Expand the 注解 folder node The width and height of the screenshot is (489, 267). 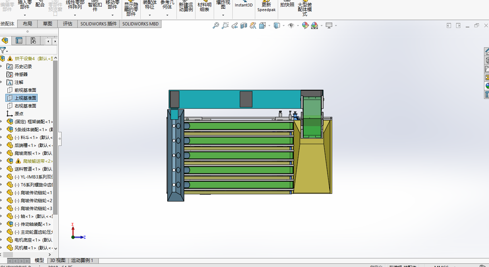click(1, 82)
